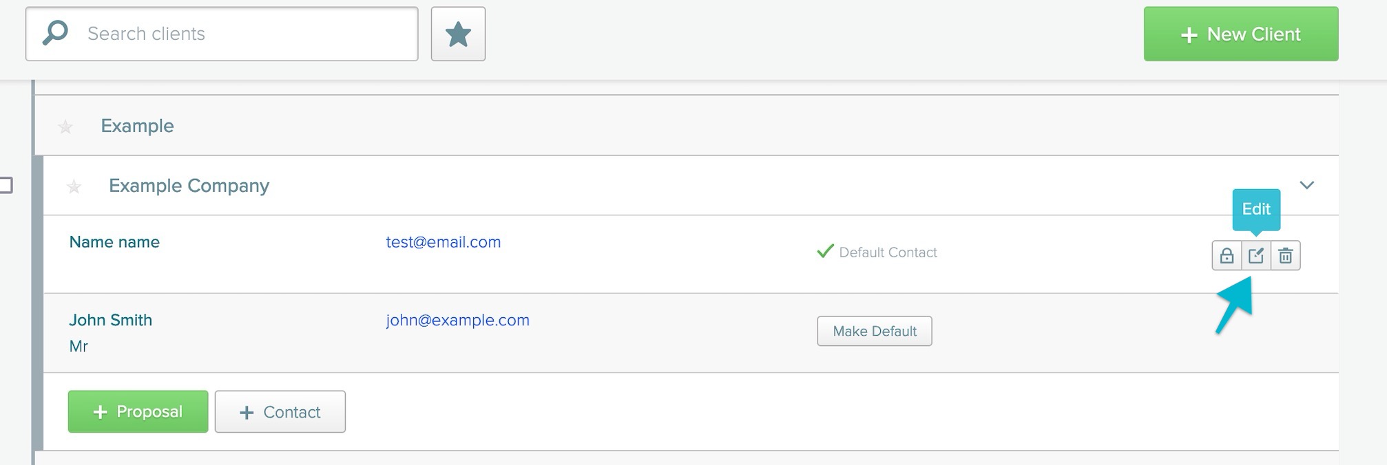Make John Smith the default contact

click(875, 331)
